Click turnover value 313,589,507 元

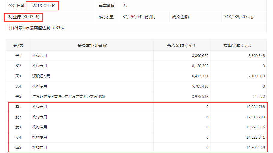coord(238,17)
